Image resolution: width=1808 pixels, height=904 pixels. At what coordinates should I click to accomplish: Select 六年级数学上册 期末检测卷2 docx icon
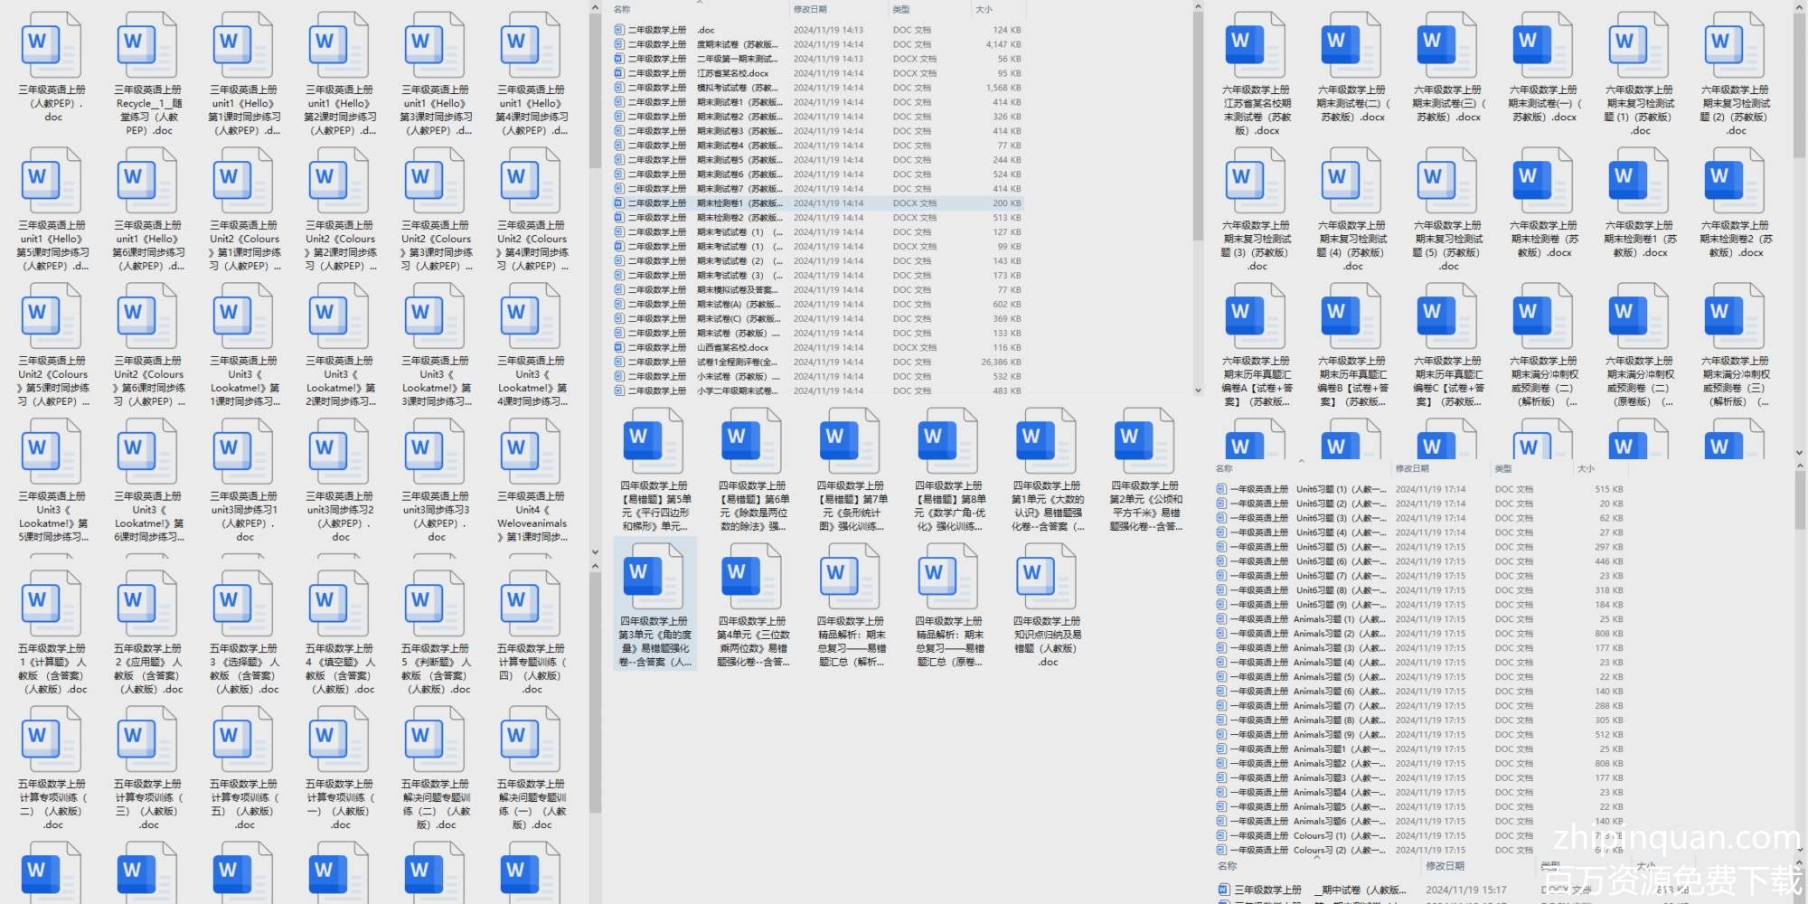1735,181
